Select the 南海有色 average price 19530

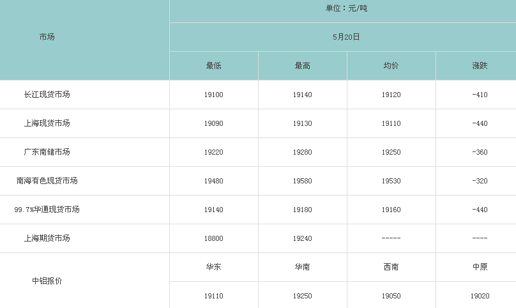point(391,180)
